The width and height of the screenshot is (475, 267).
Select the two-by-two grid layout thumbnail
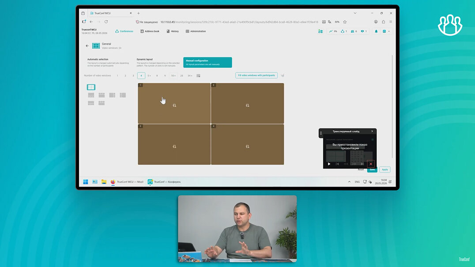(x=91, y=87)
